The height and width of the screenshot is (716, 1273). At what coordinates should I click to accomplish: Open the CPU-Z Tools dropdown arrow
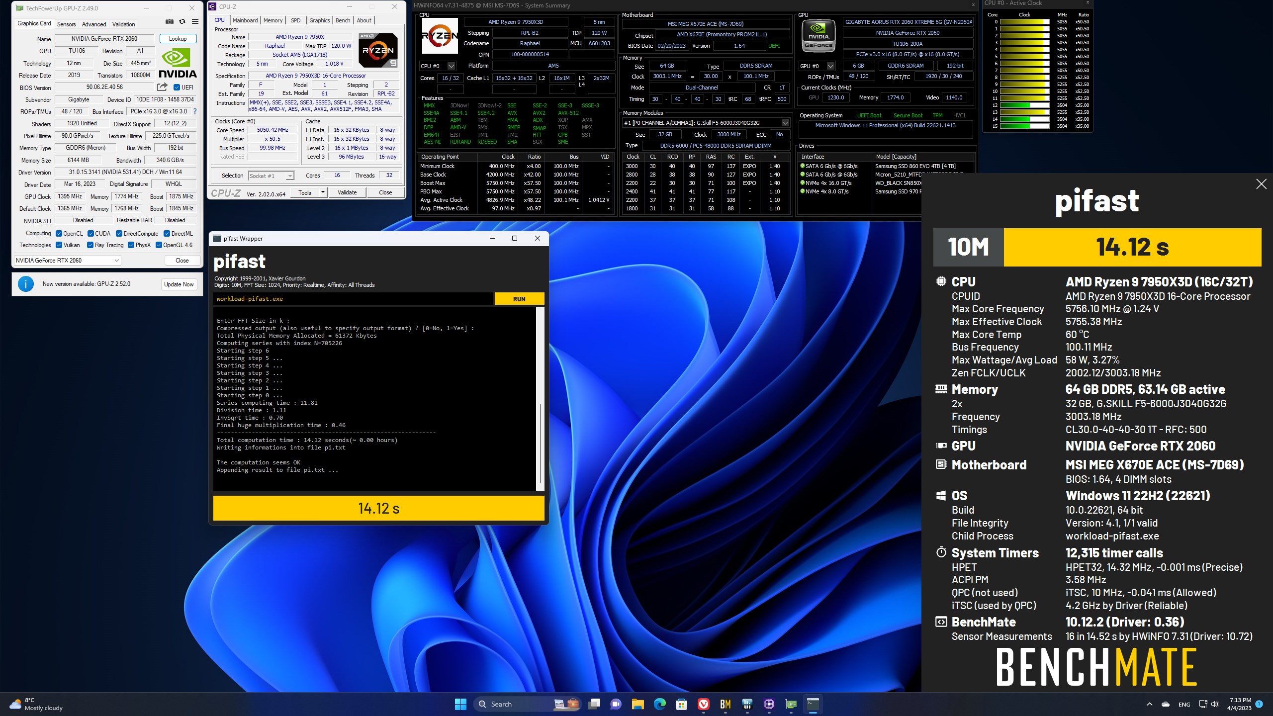coord(323,192)
